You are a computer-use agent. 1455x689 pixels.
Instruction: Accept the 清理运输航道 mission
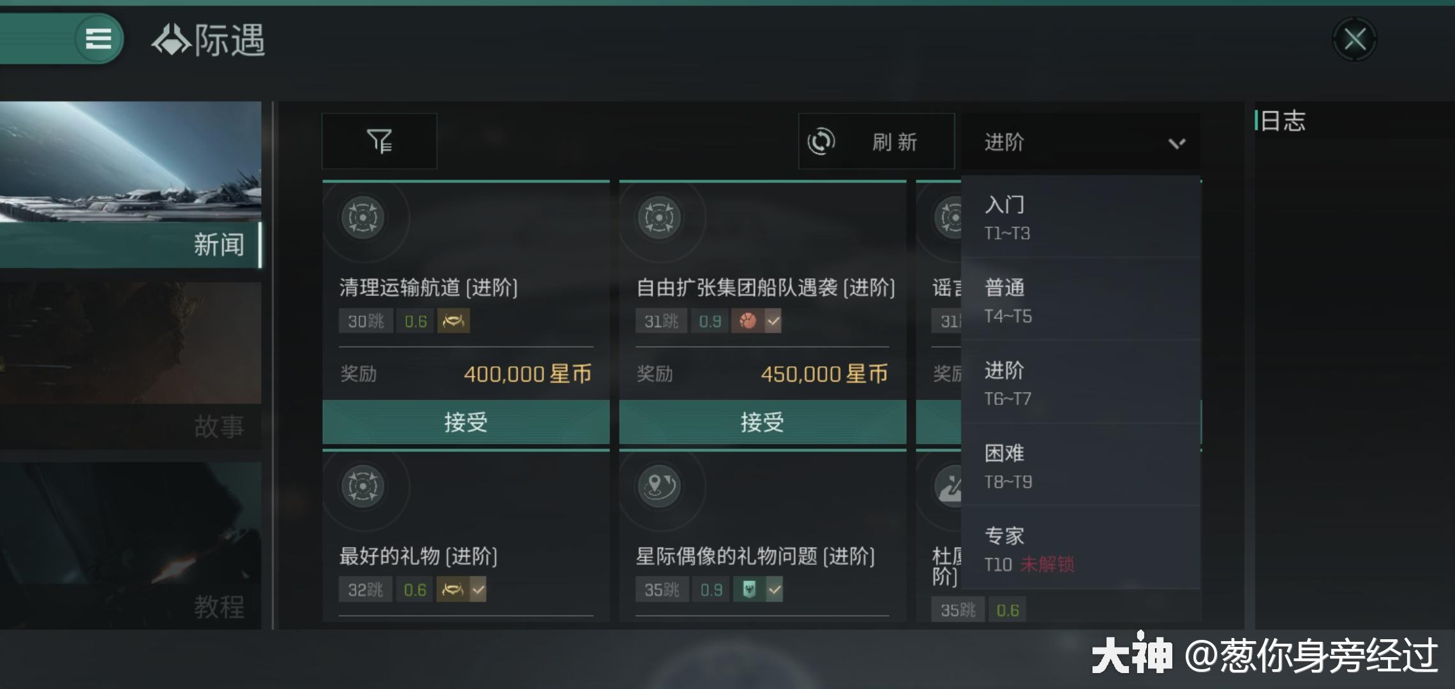pyautogui.click(x=466, y=422)
